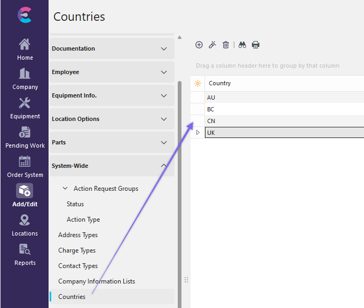Screen dimensions: 364x308
Task: Select Address Types in the list
Action: coord(78,235)
